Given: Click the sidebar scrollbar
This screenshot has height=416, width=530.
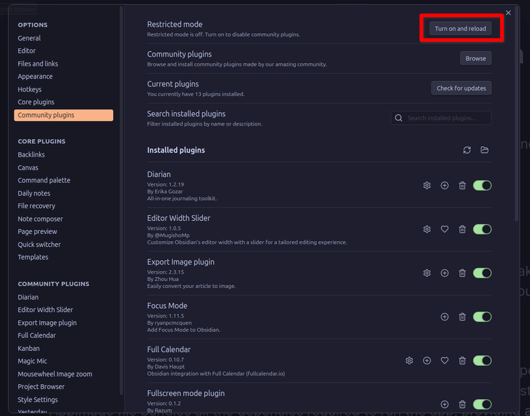Looking at the screenshot, I should 121,200.
